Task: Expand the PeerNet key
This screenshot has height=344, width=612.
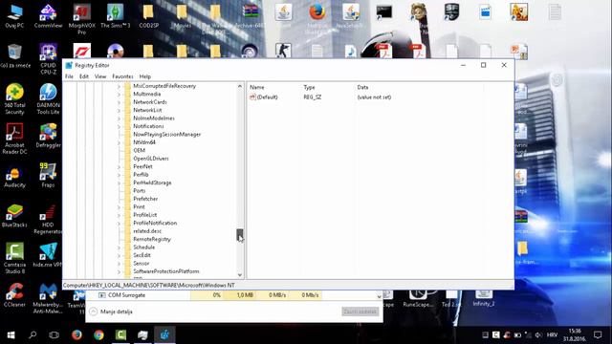Action: (119, 167)
